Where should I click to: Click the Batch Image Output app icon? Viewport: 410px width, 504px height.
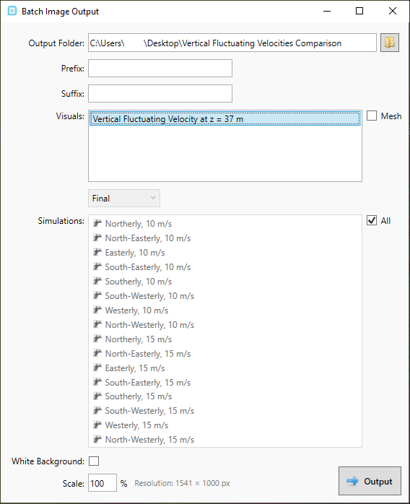pos(12,11)
